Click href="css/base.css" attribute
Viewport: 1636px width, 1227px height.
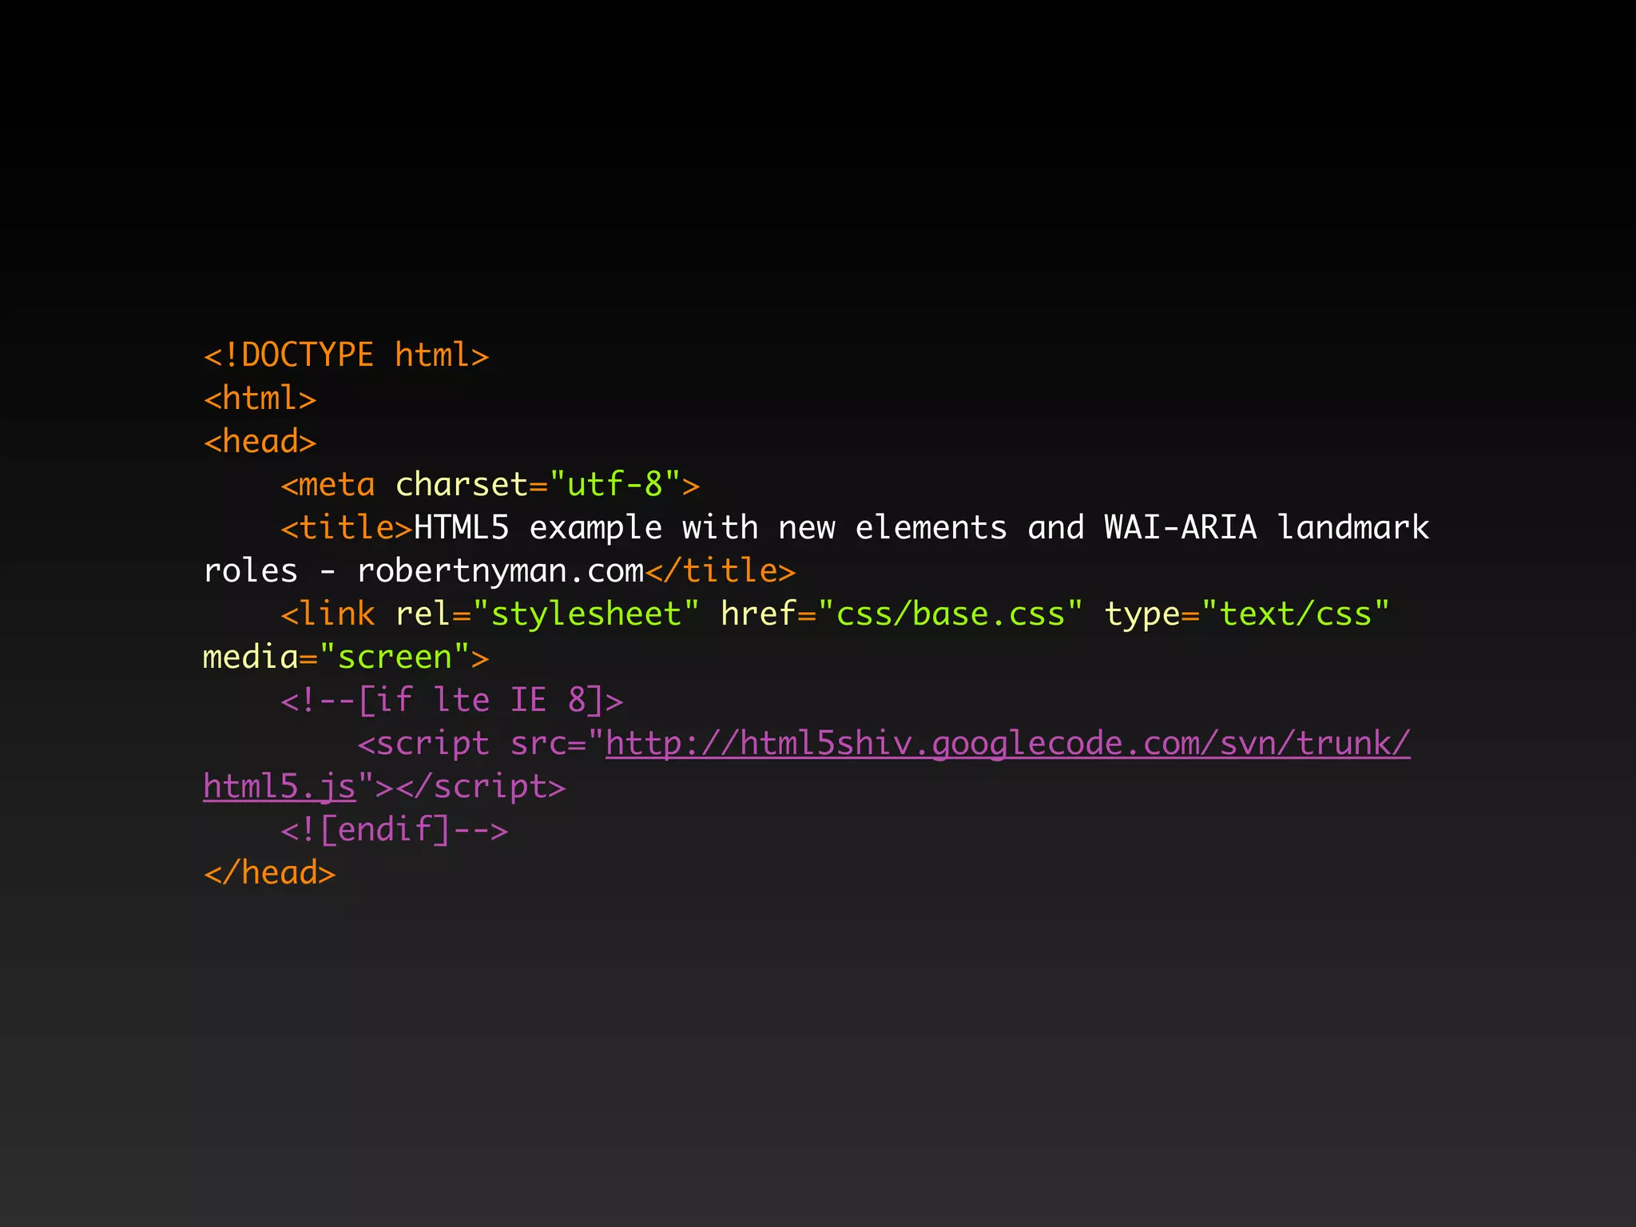point(902,614)
